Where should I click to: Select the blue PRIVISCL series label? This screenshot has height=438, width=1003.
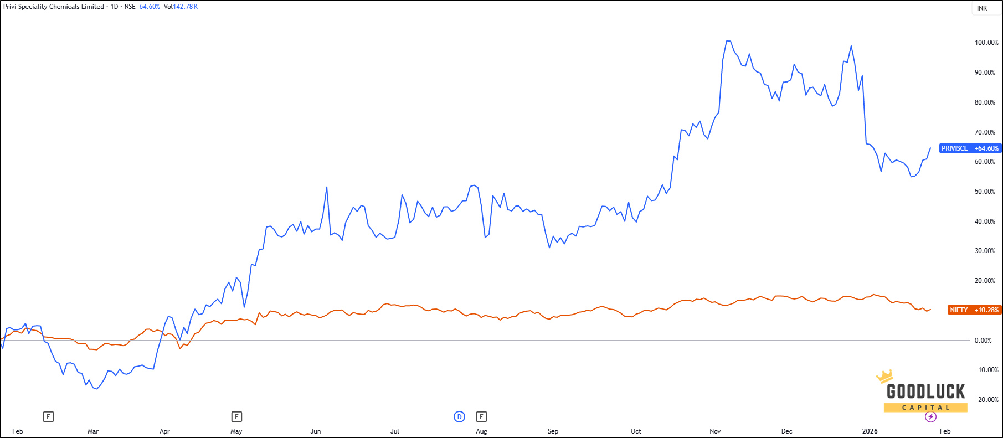click(x=954, y=148)
